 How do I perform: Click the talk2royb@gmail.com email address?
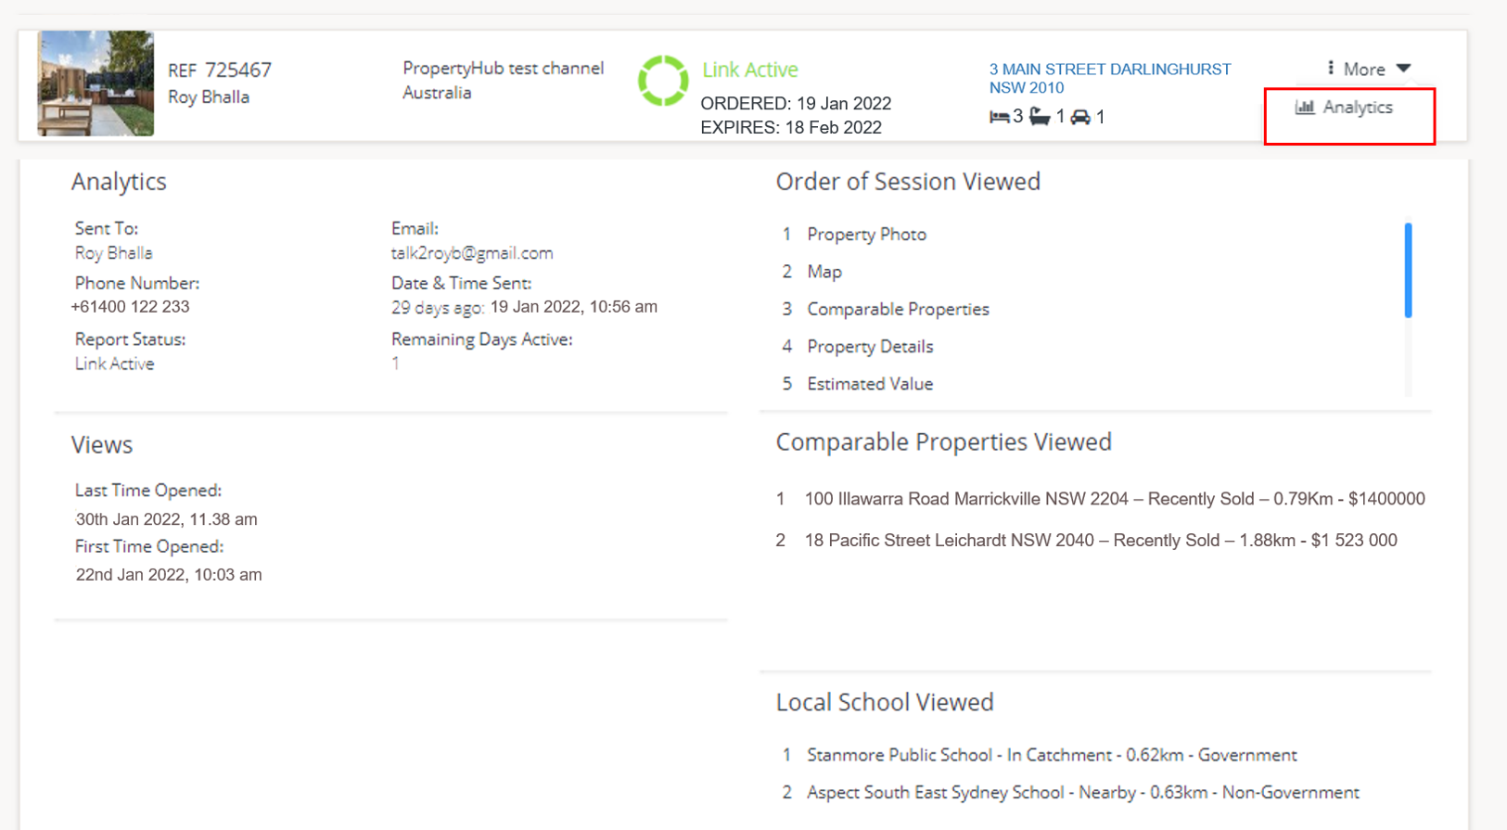click(x=471, y=253)
